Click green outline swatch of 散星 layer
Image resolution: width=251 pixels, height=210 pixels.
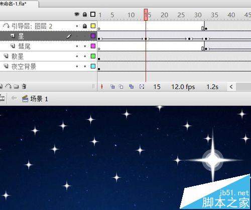point(93,56)
